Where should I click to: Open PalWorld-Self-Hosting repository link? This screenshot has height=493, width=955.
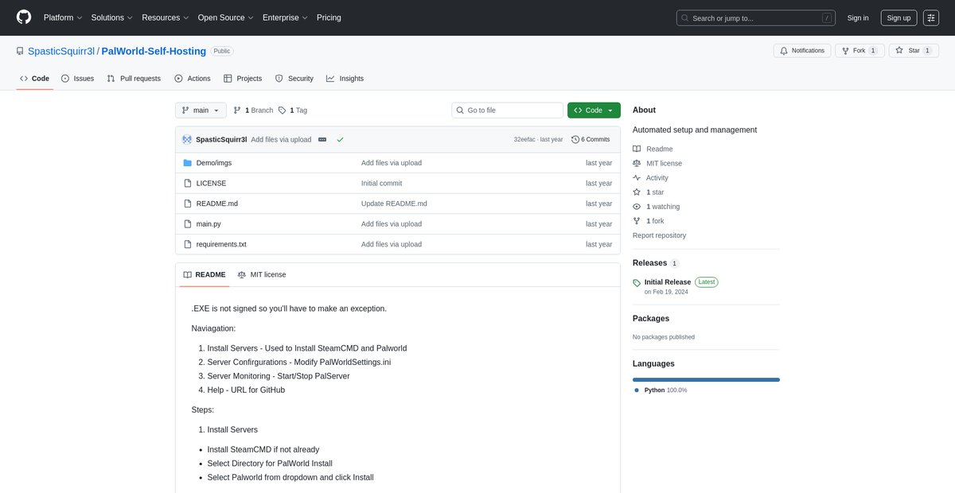[x=154, y=51]
